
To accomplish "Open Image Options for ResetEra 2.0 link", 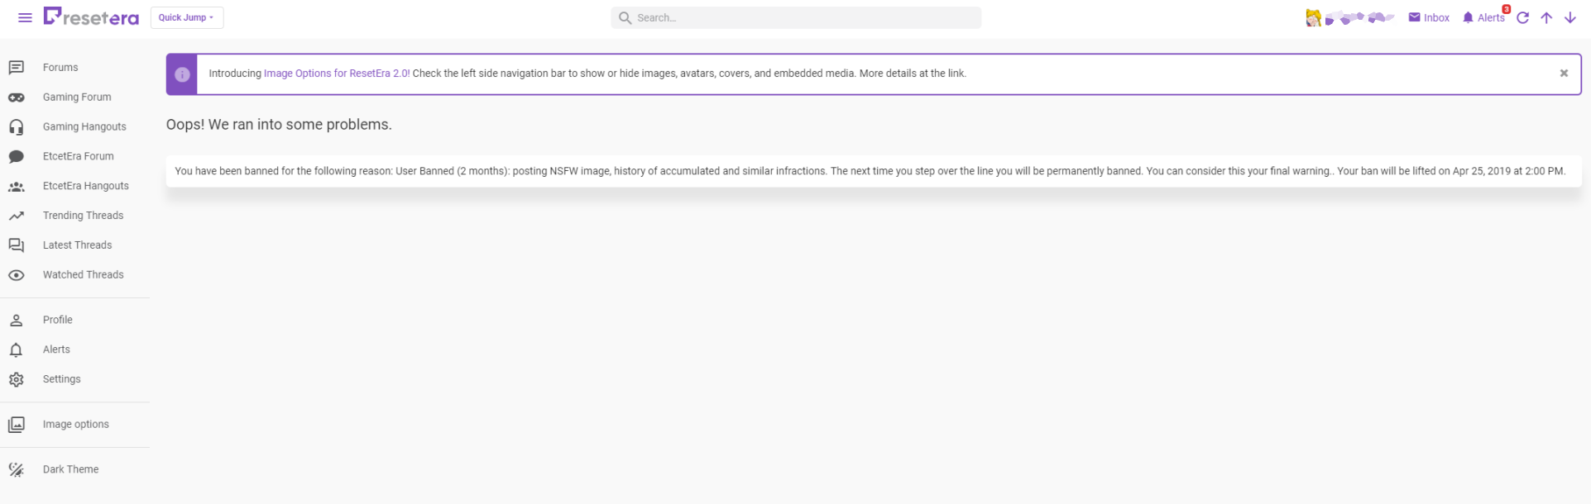I will pos(337,74).
